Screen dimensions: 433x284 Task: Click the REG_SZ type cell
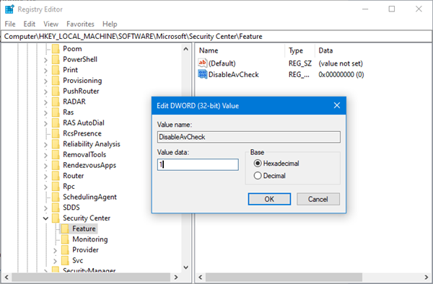pos(300,63)
